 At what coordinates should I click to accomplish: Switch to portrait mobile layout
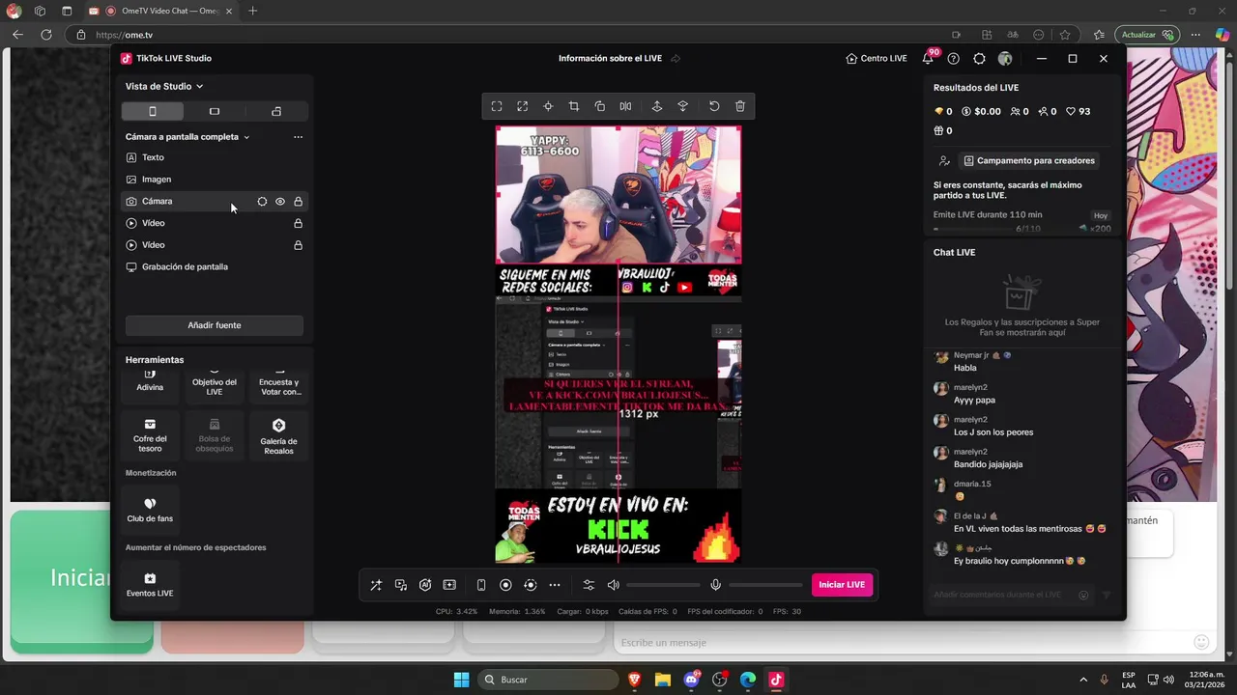coord(152,111)
